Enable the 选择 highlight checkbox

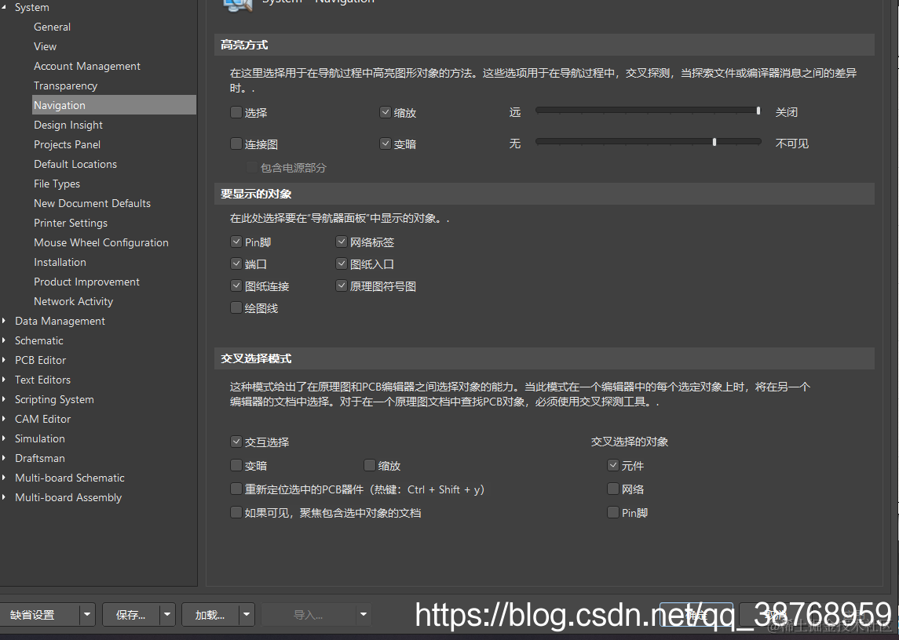pyautogui.click(x=236, y=111)
